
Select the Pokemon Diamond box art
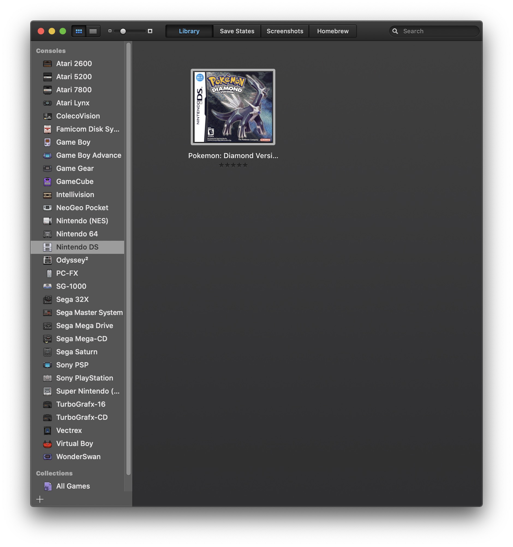pyautogui.click(x=233, y=107)
